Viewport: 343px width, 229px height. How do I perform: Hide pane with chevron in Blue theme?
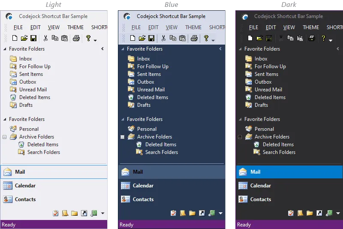coord(220,49)
